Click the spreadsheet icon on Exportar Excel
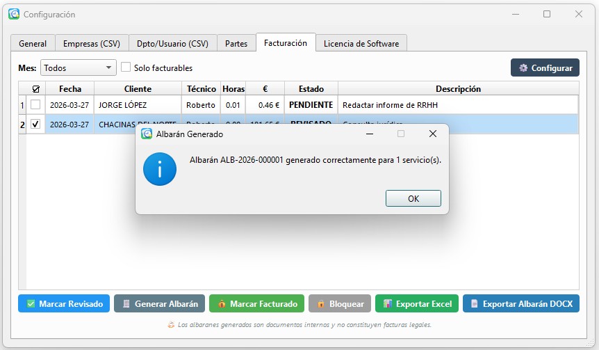The width and height of the screenshot is (599, 350). coord(388,304)
